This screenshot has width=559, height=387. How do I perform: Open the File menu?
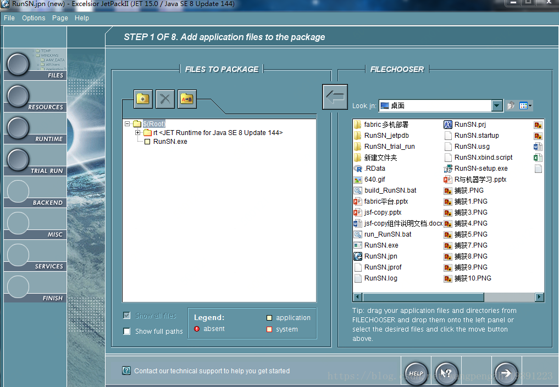point(9,18)
